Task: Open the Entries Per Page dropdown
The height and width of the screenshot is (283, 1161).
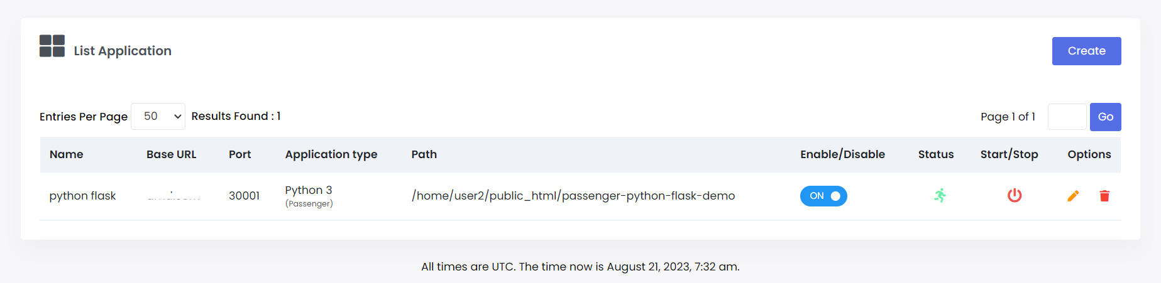Action: pos(158,117)
